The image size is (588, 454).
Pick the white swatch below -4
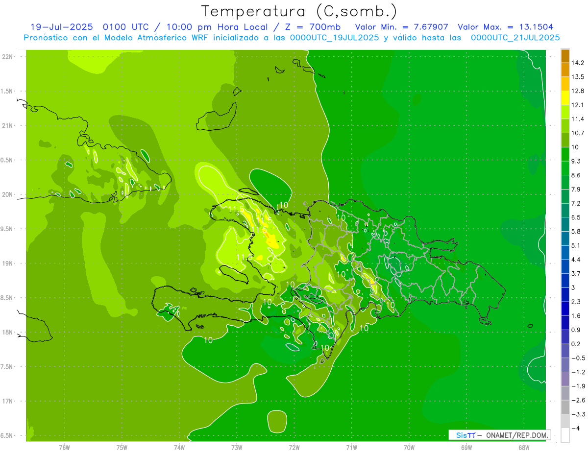point(565,435)
